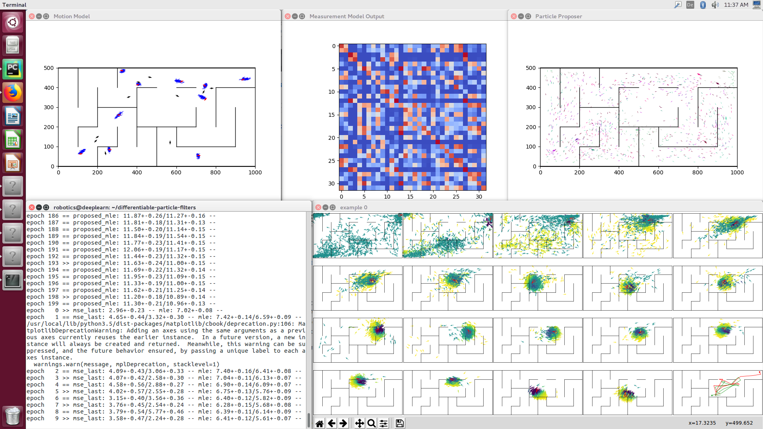Switch to Terminal in the launcher
763x429 pixels.
(13, 280)
